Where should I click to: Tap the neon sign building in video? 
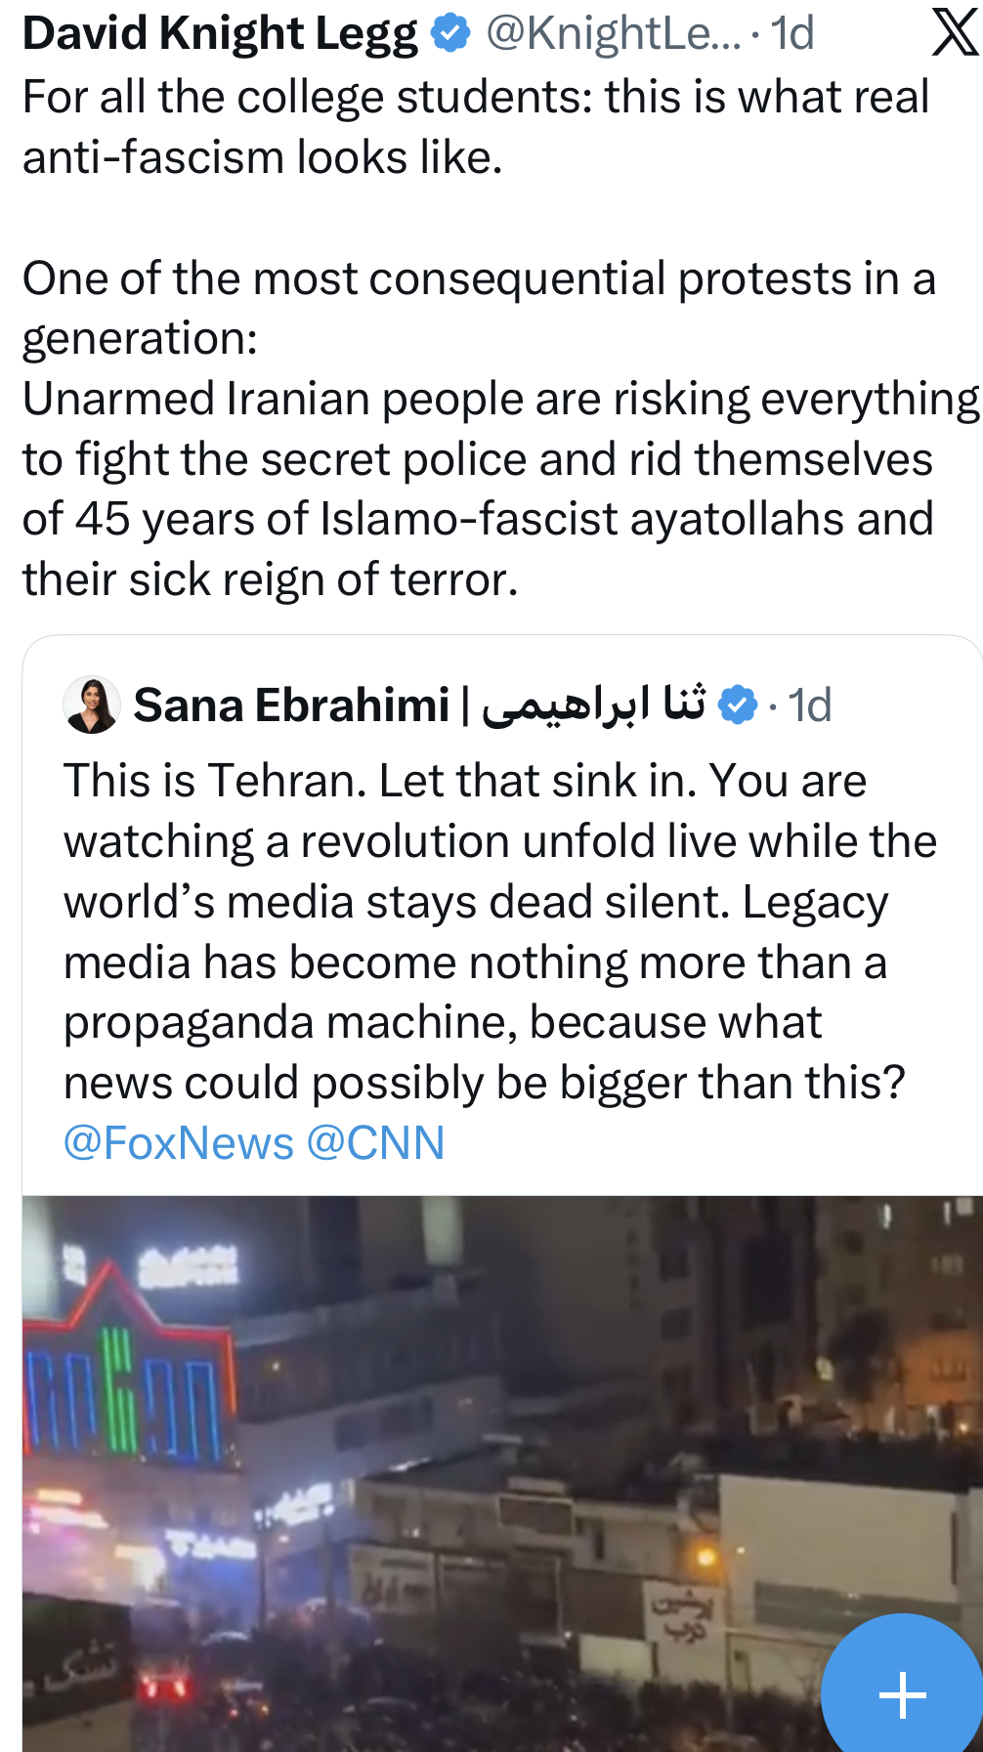coord(127,1388)
